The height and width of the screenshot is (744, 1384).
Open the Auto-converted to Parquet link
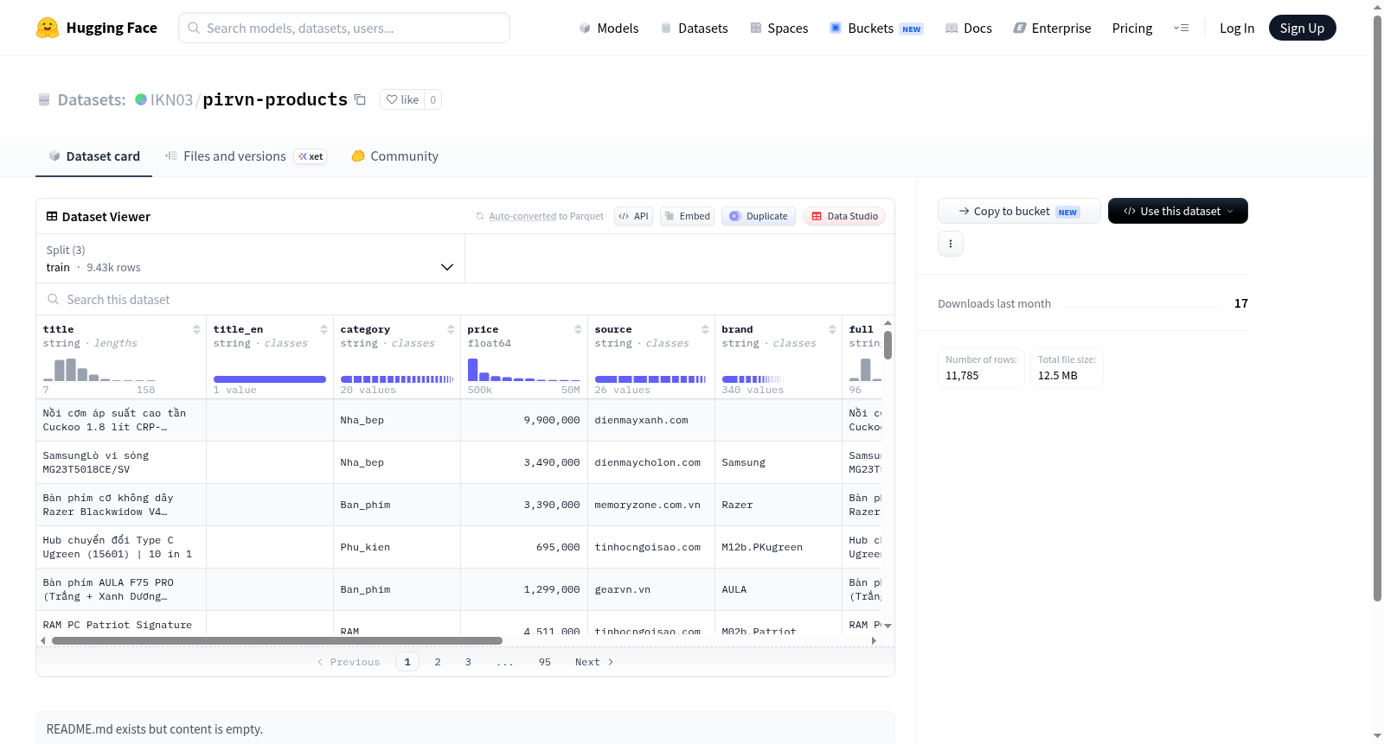tap(522, 216)
